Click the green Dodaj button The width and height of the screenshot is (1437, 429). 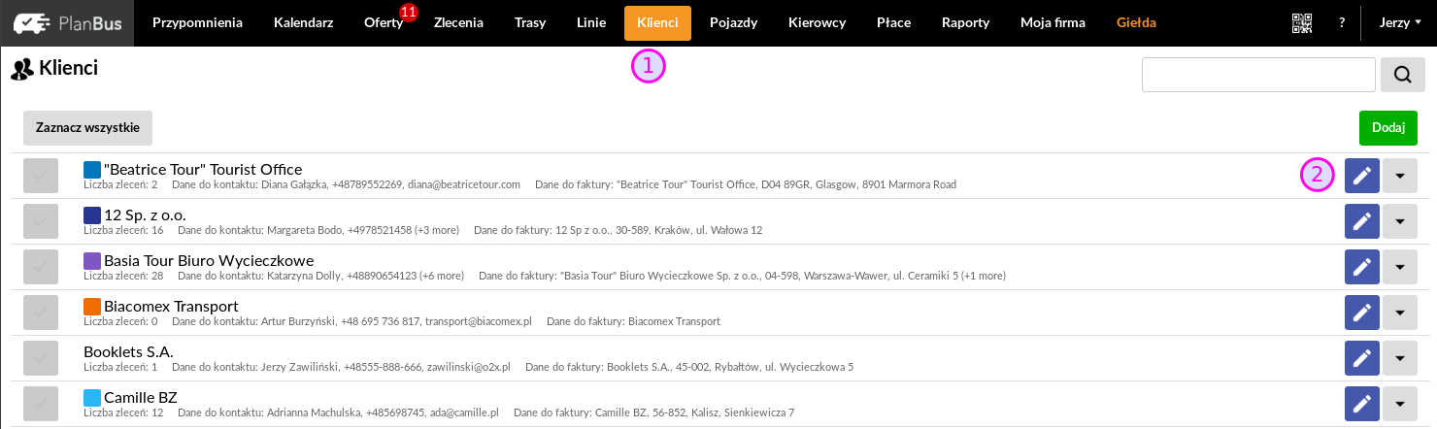(1388, 128)
